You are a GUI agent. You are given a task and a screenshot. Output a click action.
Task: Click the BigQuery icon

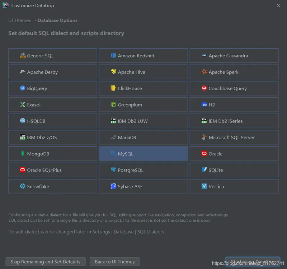pos(23,88)
